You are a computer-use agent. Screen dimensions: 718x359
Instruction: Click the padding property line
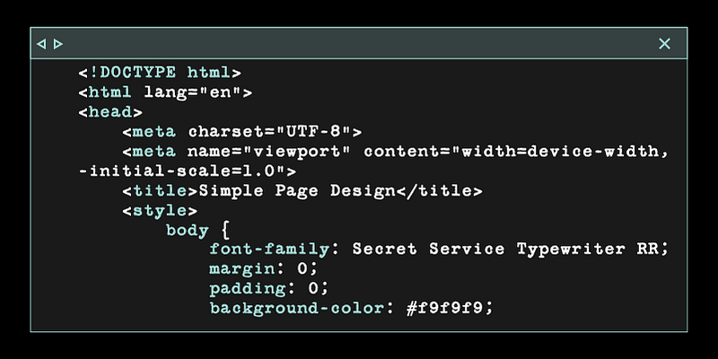pos(268,288)
